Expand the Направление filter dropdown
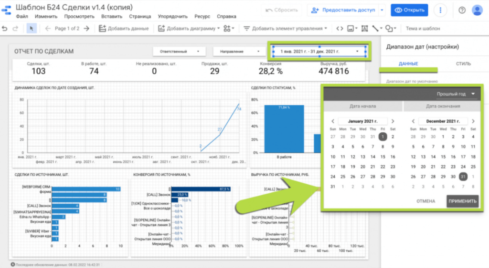489x268 pixels. click(238, 51)
